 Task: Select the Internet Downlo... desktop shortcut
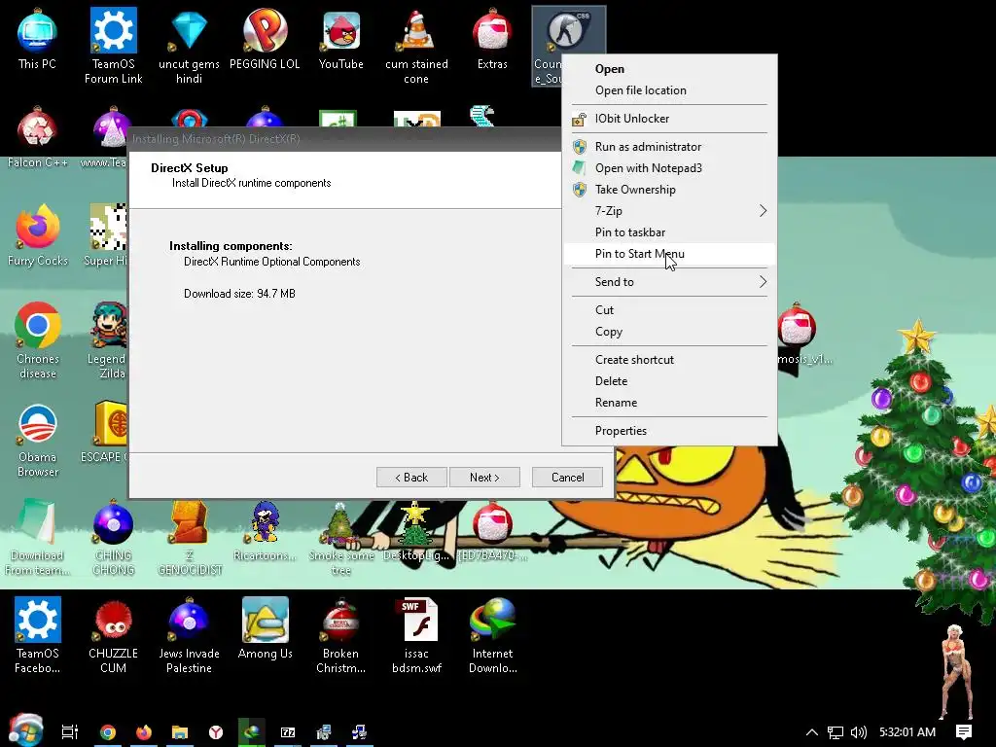click(492, 635)
